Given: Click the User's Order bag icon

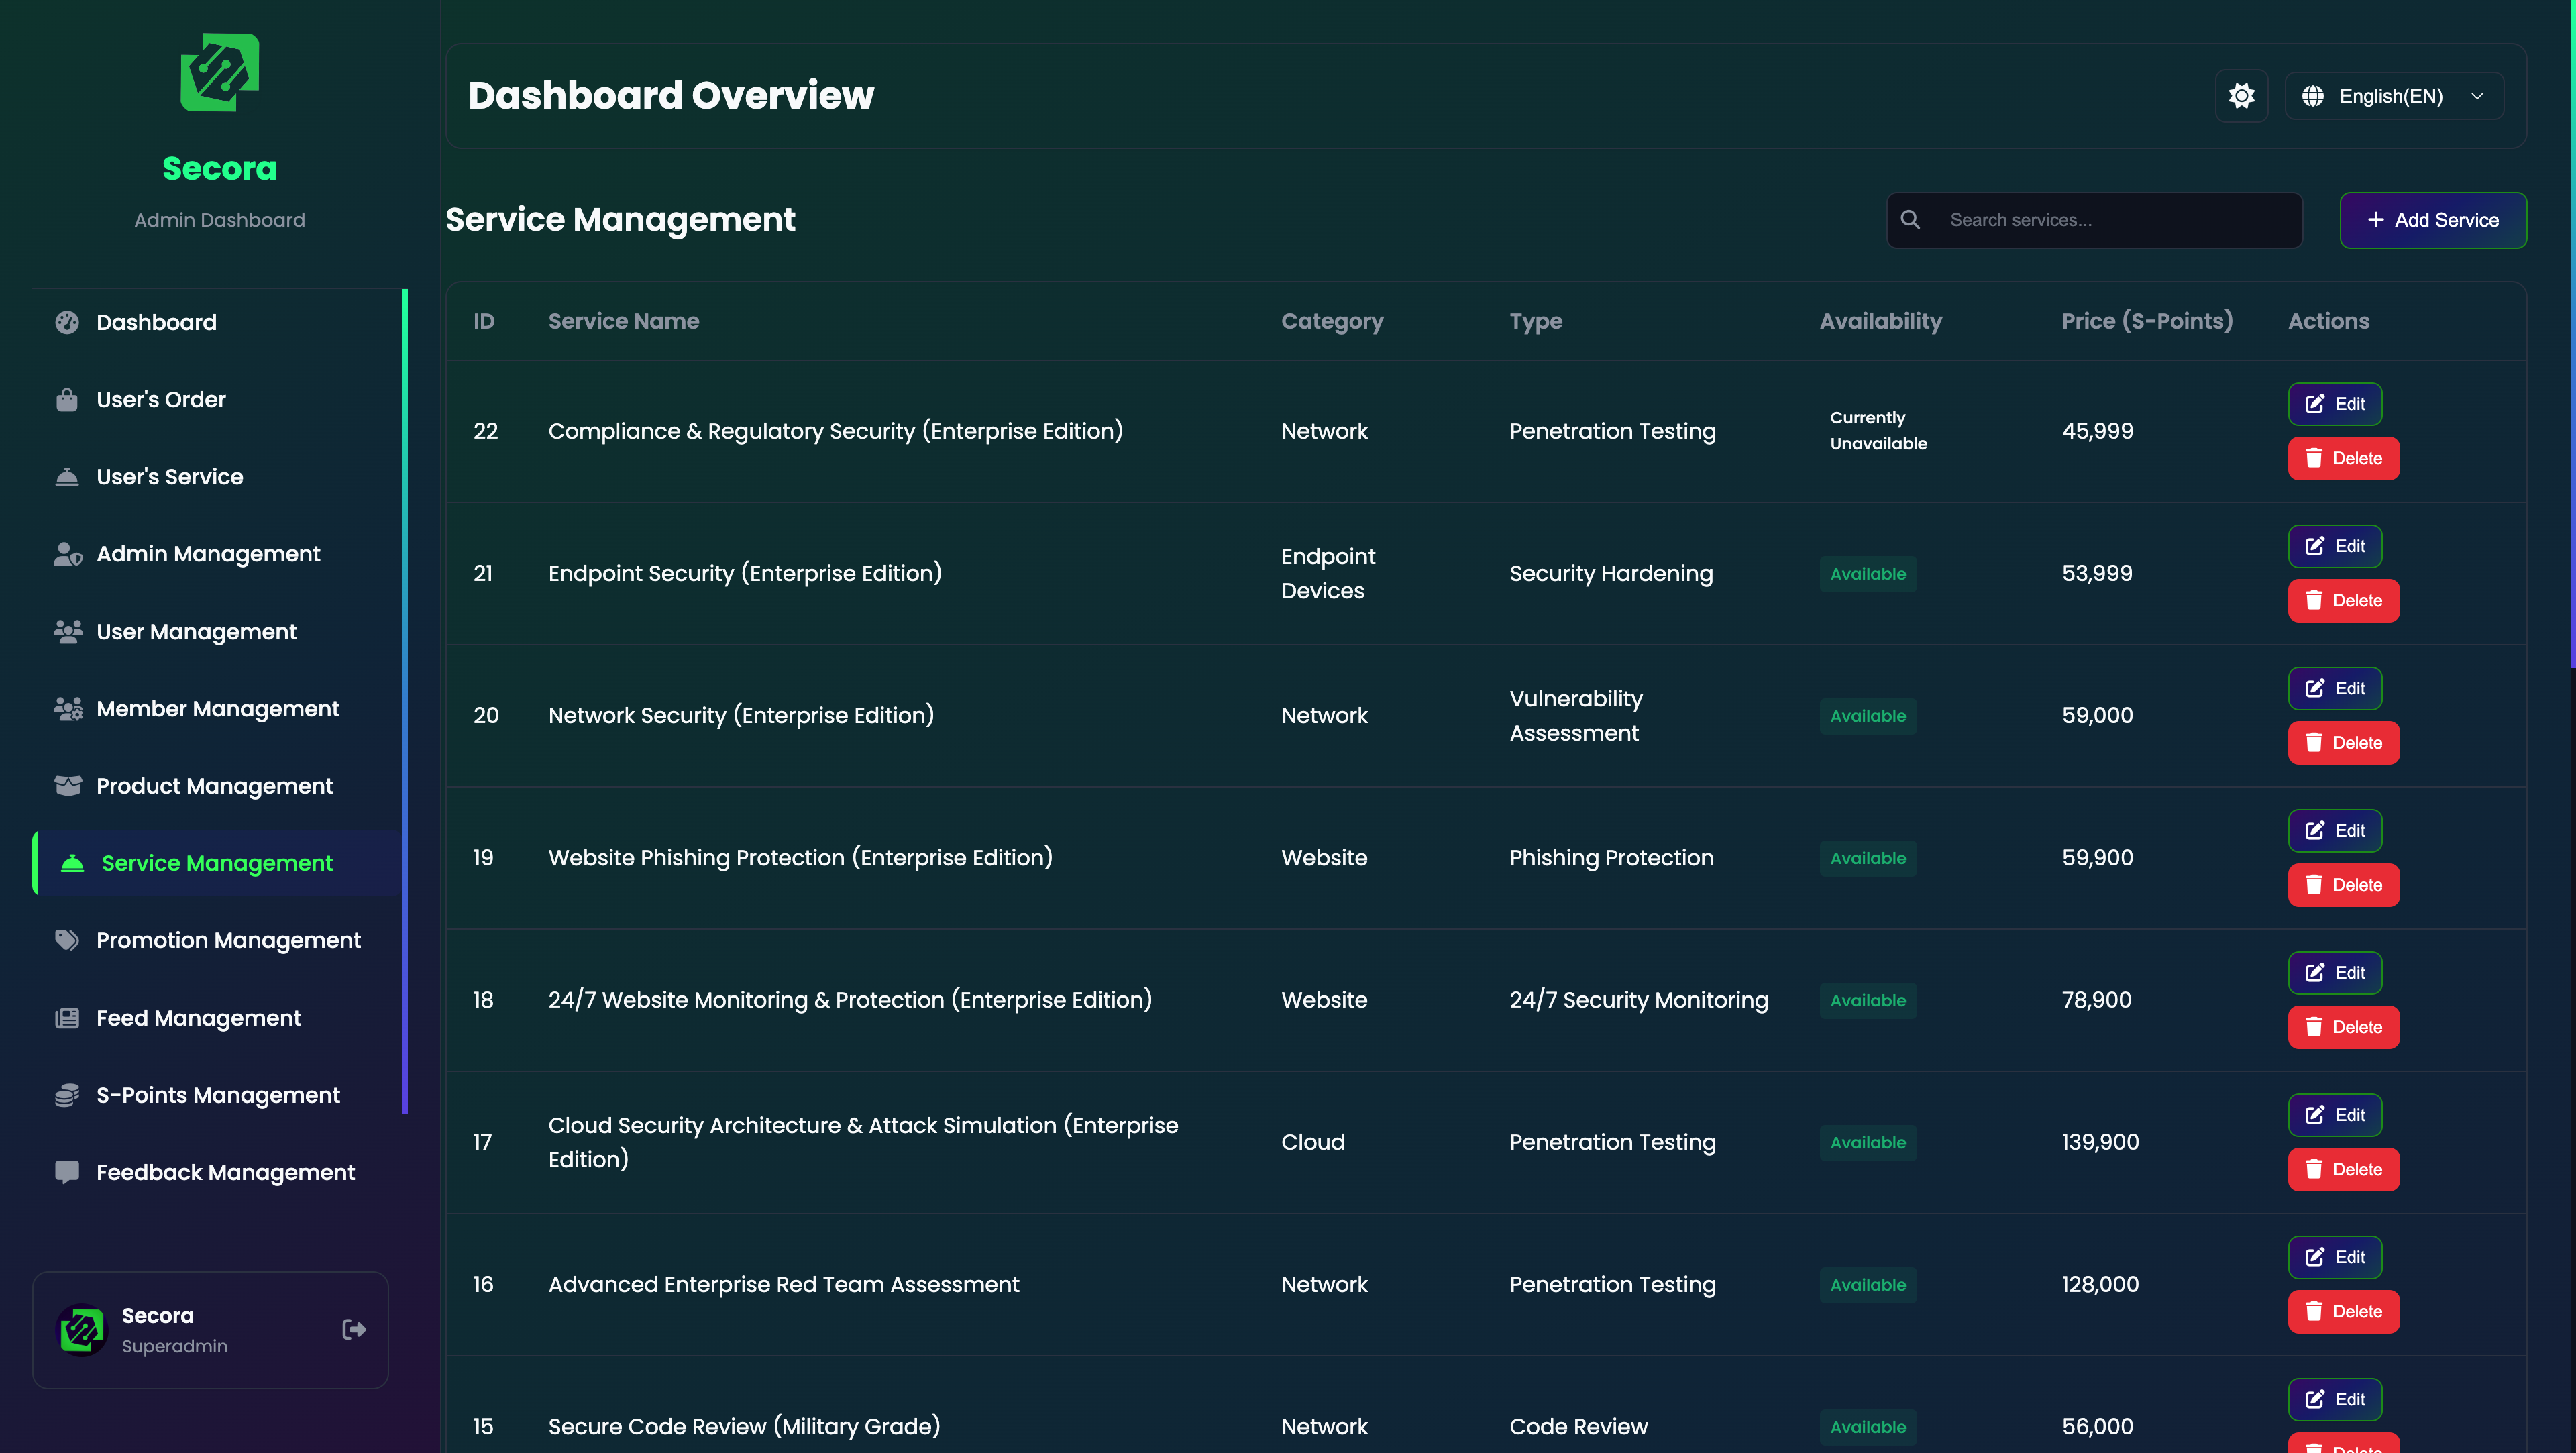Looking at the screenshot, I should (67, 400).
